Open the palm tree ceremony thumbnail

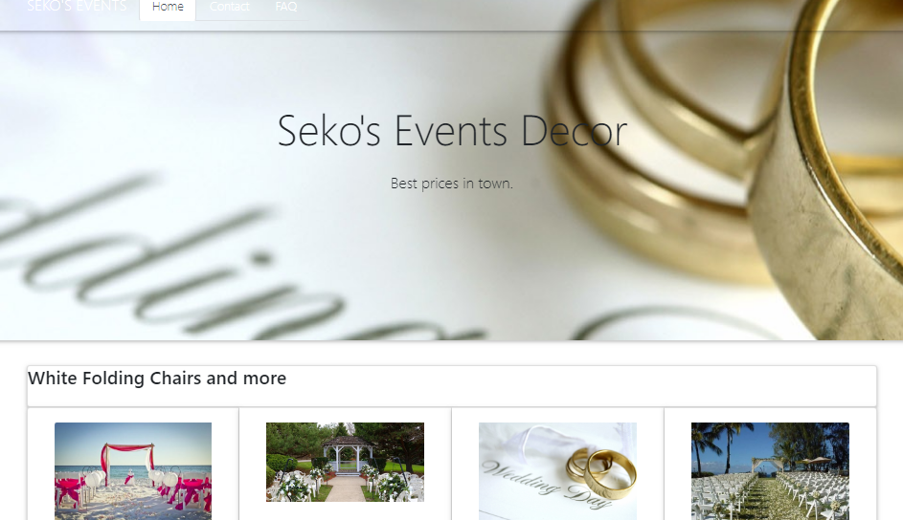pos(770,470)
